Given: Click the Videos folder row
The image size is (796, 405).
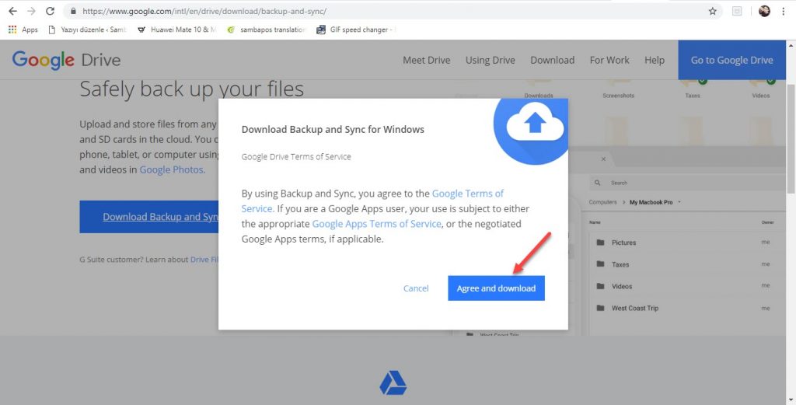Looking at the screenshot, I should 683,286.
